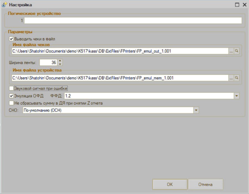Expand the СНО dropdown list
249x194 pixels.
196,110
